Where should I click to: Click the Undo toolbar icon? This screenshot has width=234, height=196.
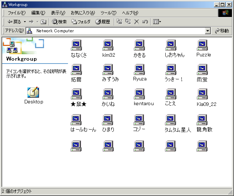pyautogui.click(x=145, y=22)
